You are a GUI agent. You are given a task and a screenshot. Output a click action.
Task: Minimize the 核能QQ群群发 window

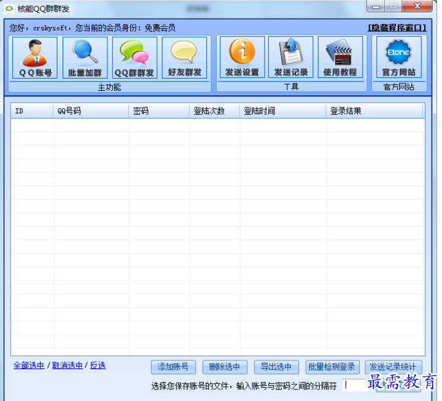(x=376, y=6)
